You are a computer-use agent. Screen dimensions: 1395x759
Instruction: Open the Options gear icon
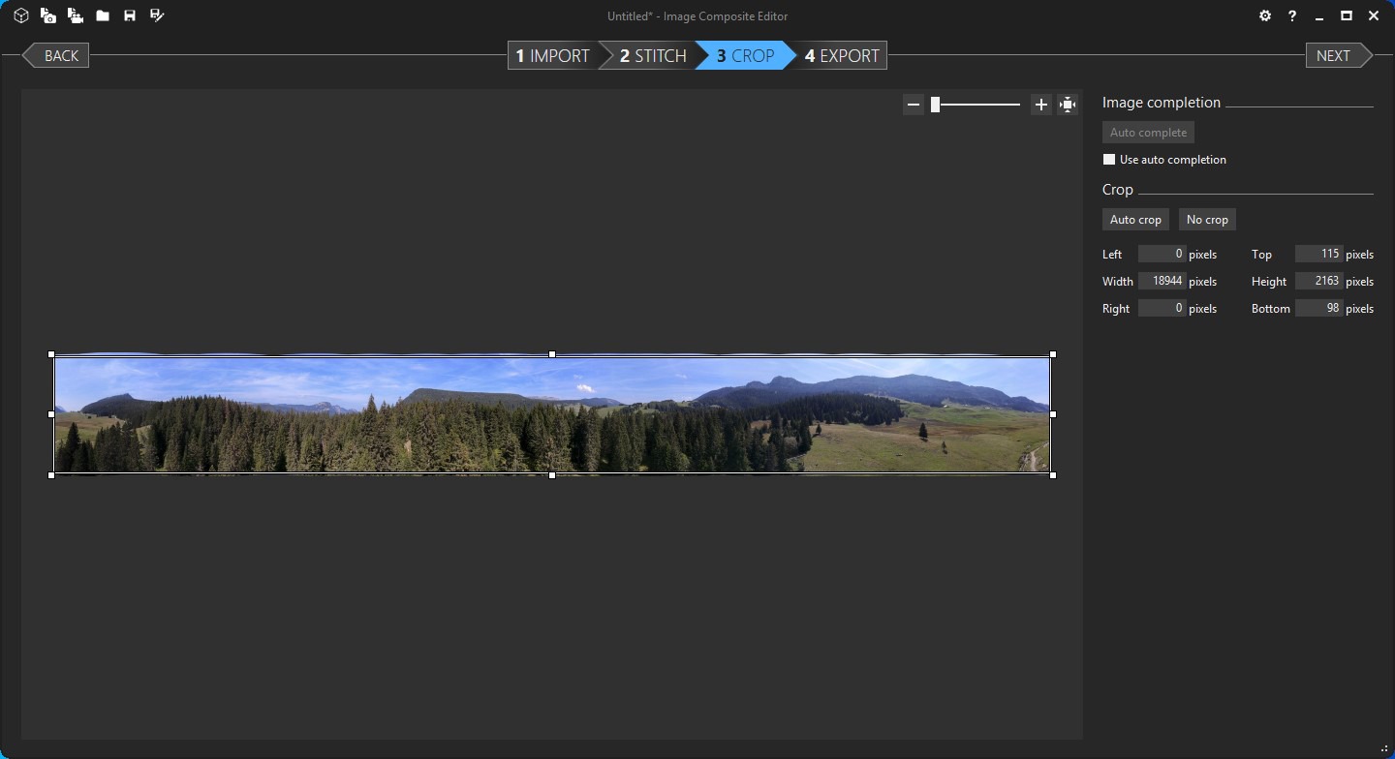pos(1265,16)
